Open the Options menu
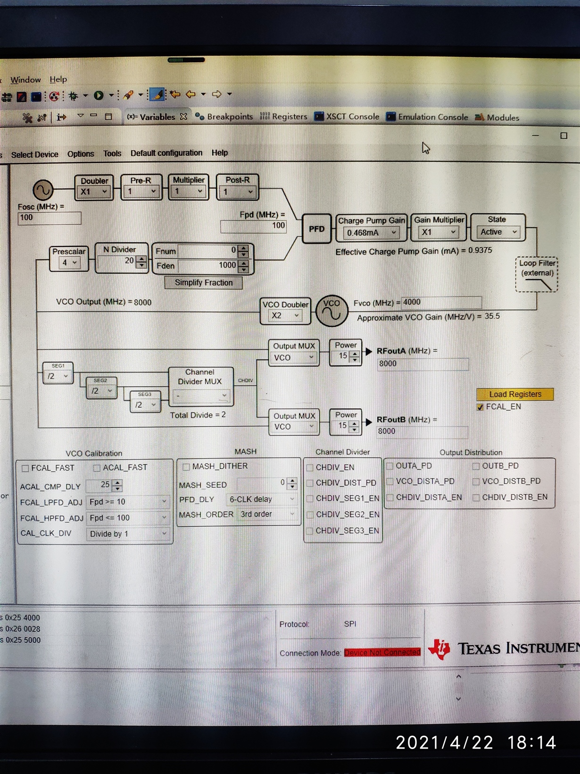Image resolution: width=580 pixels, height=774 pixels. coord(81,154)
